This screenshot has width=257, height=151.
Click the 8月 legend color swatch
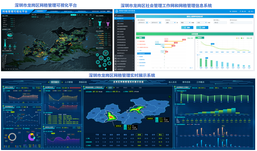241,38
